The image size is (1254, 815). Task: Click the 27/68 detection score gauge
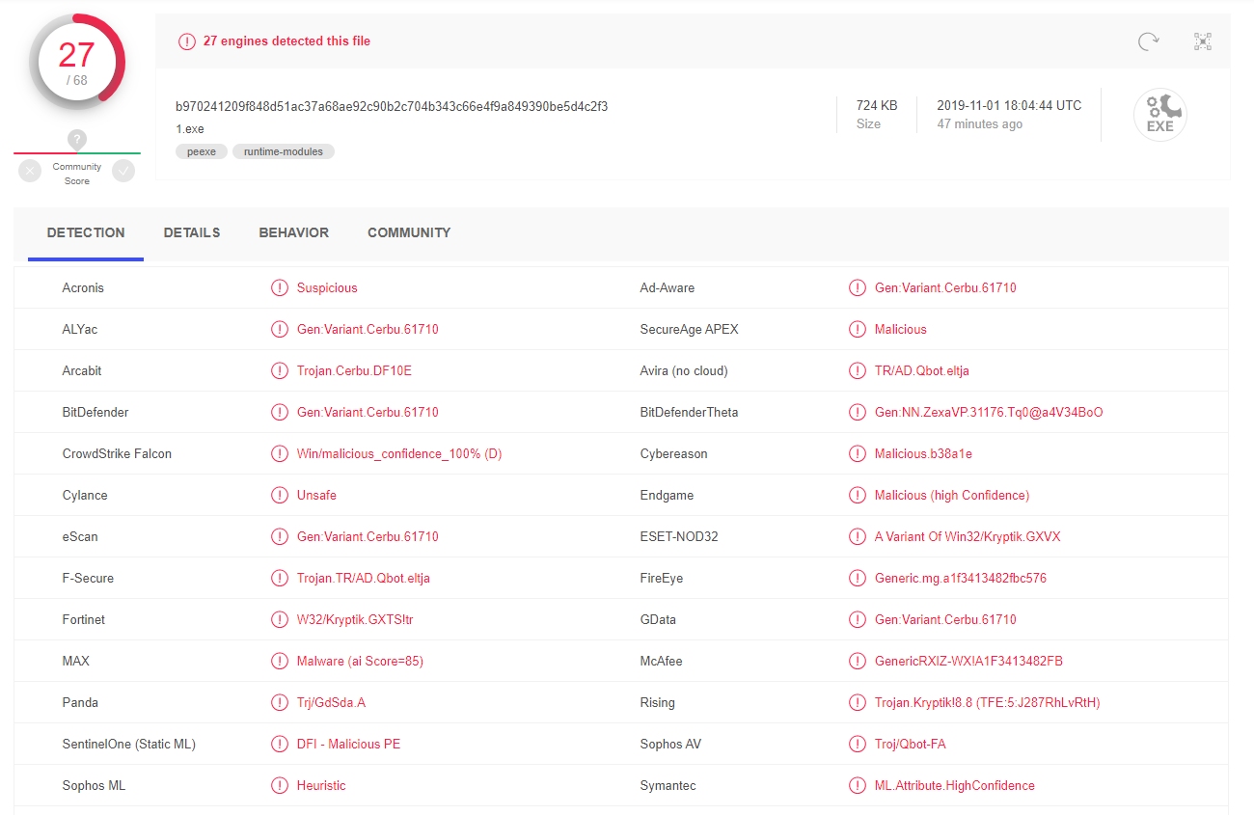[x=77, y=62]
